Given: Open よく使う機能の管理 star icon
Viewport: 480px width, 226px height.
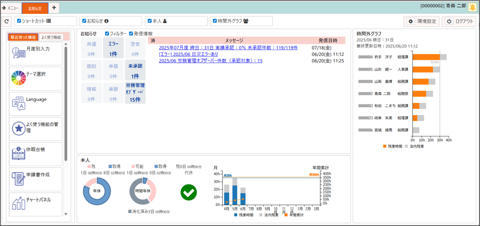Looking at the screenshot, I should (19, 128).
